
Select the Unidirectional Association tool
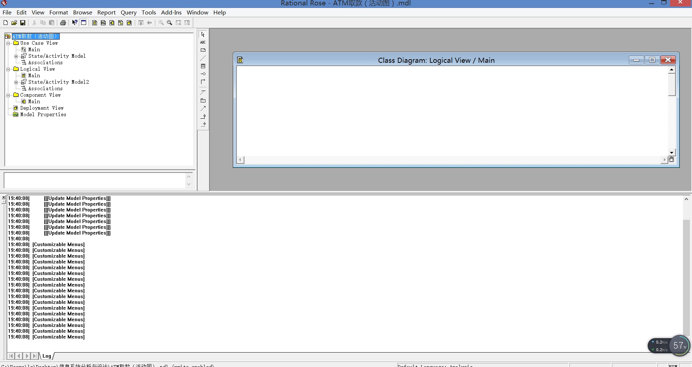(203, 82)
